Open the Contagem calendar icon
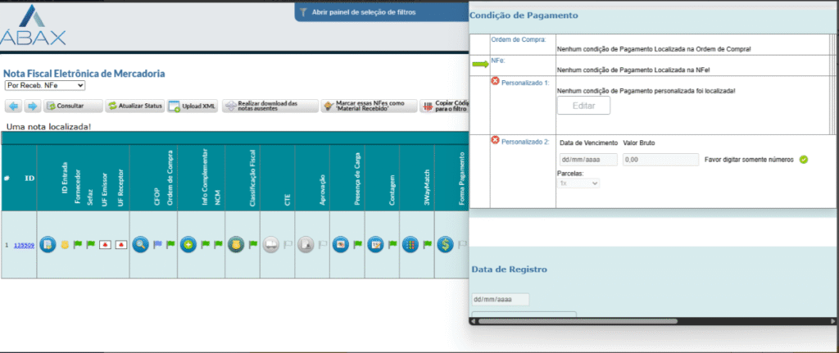This screenshot has height=353, width=839. click(374, 245)
